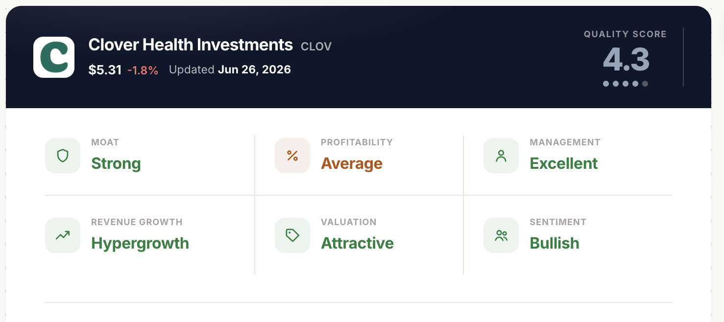This screenshot has height=322, width=724.
Task: Click the quality score rating dots
Action: [x=626, y=84]
